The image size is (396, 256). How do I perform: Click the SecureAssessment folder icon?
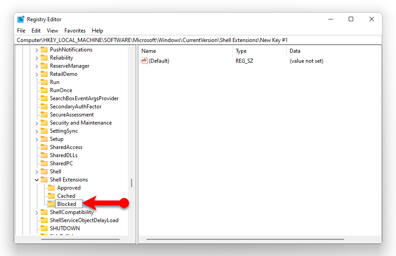click(x=44, y=114)
